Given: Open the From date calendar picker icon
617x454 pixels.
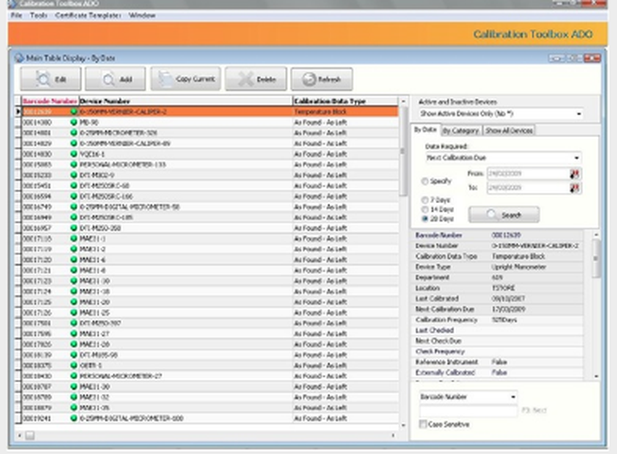Looking at the screenshot, I should pyautogui.click(x=574, y=174).
